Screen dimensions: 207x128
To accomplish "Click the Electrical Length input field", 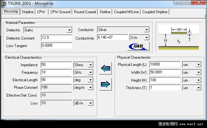I will [x=56, y=80].
